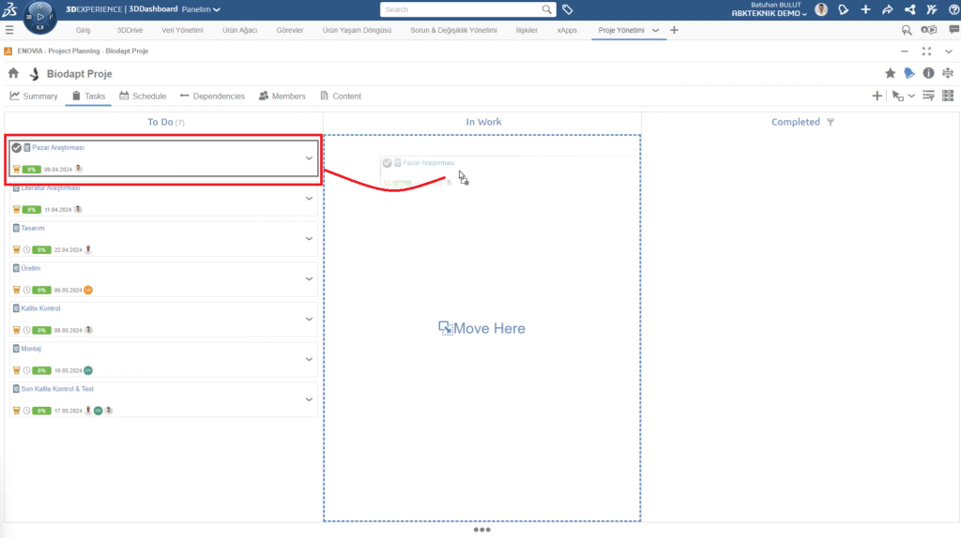
Task: Open the Görevler dashboard tab
Action: click(291, 30)
